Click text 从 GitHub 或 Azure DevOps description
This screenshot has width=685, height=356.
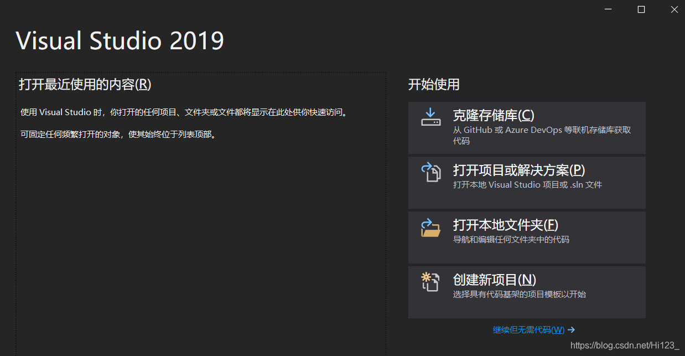click(542, 136)
